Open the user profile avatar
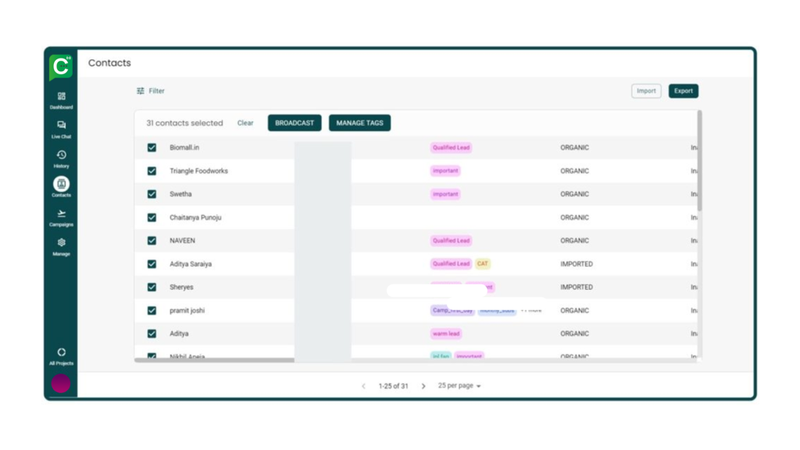Screen dimensions: 800x450 [x=61, y=384]
